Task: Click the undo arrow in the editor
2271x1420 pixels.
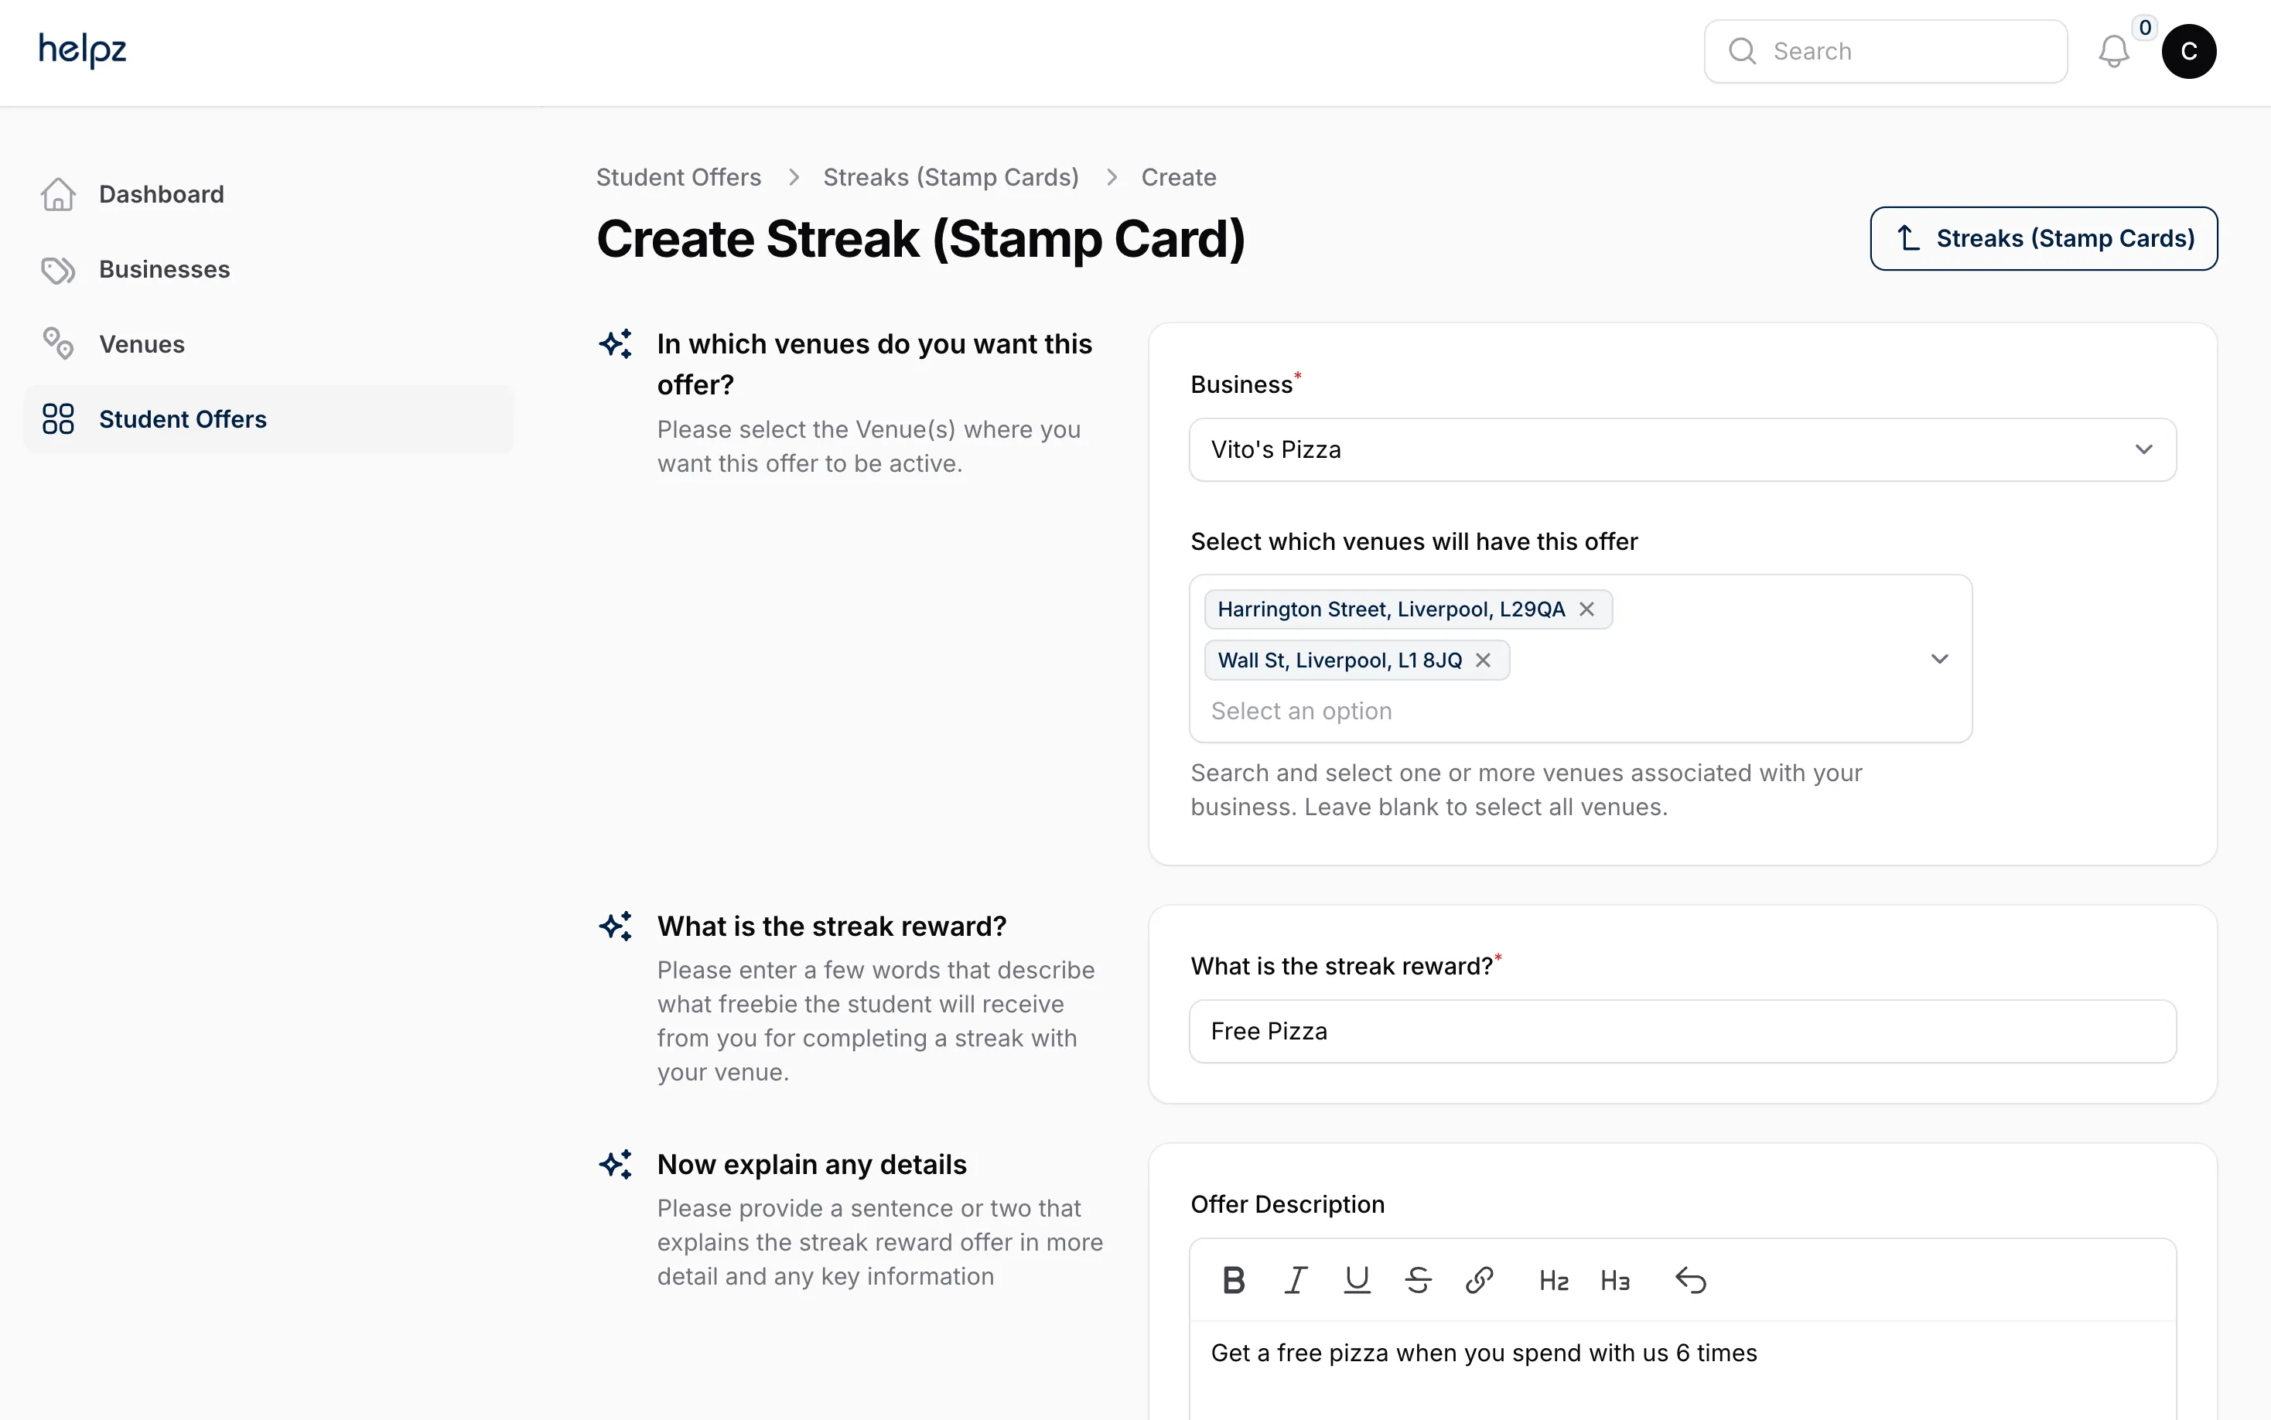Action: [1691, 1280]
